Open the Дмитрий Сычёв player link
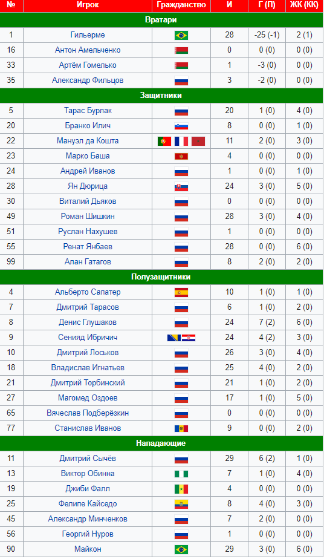Screen dimensions: 324x559 (88, 459)
